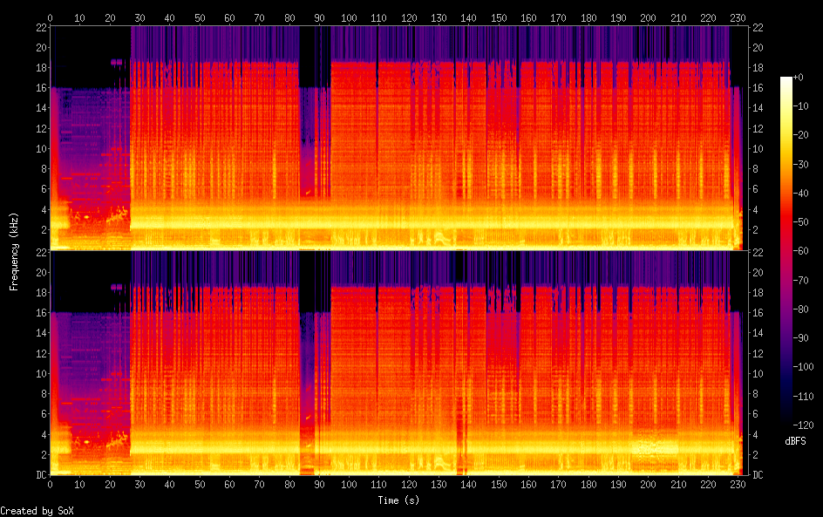Click "200" on the top time axis

click(x=648, y=17)
